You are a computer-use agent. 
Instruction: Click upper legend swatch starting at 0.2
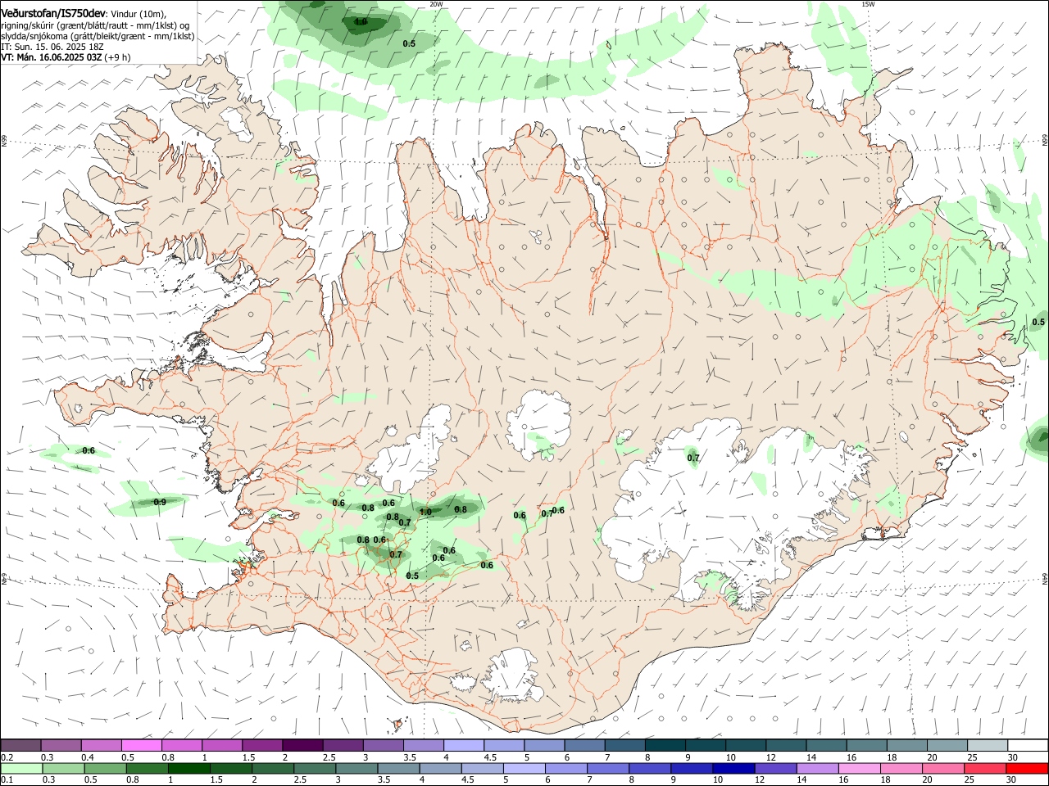tap(20, 745)
